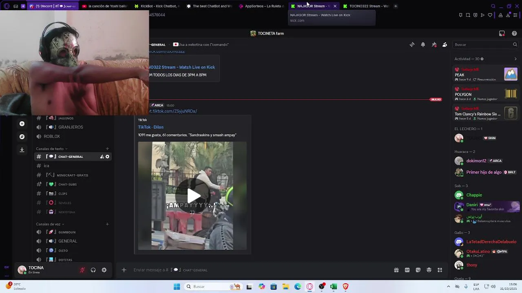522x293 pixels.
Task: Open emoji picker
Action: [429, 270]
